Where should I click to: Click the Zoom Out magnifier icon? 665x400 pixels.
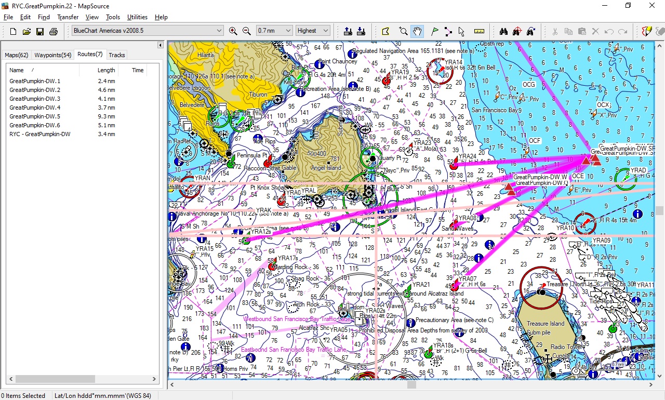pyautogui.click(x=247, y=31)
